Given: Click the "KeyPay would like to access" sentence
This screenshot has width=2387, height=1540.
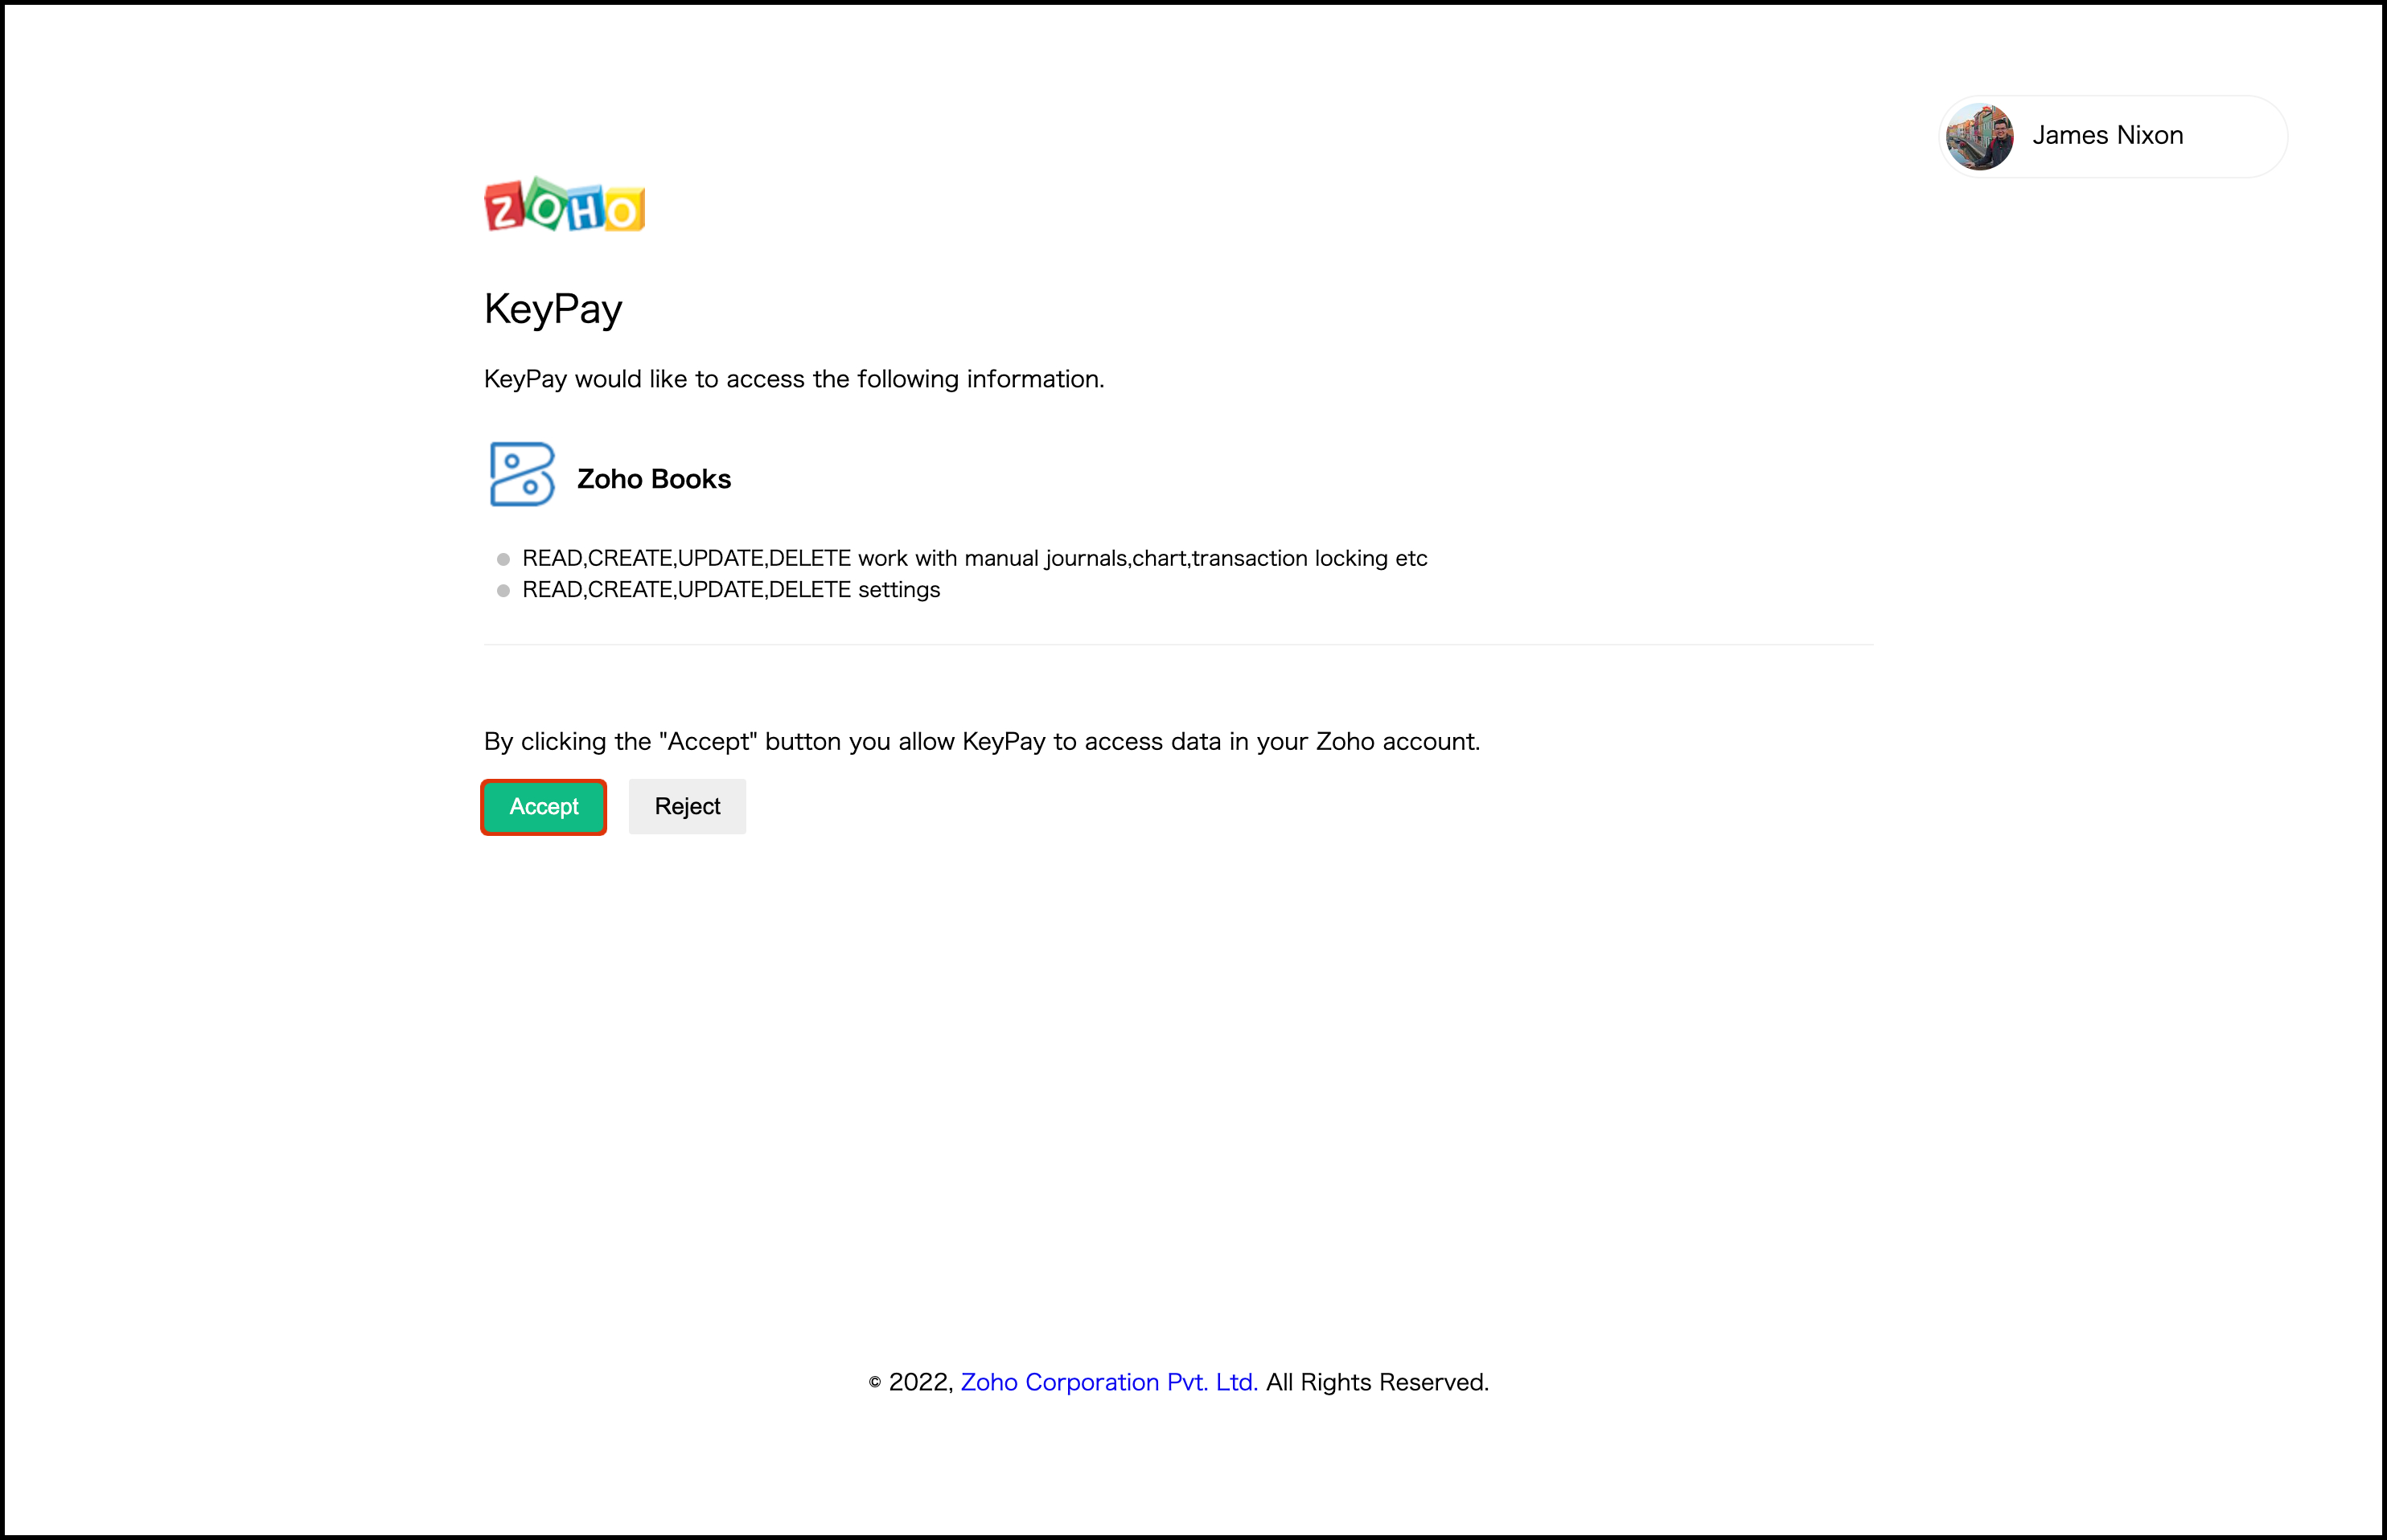Looking at the screenshot, I should (793, 379).
